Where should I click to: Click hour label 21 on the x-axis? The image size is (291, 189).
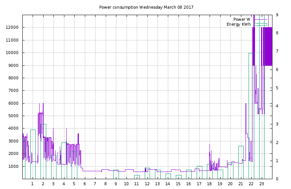pyautogui.click(x=241, y=184)
